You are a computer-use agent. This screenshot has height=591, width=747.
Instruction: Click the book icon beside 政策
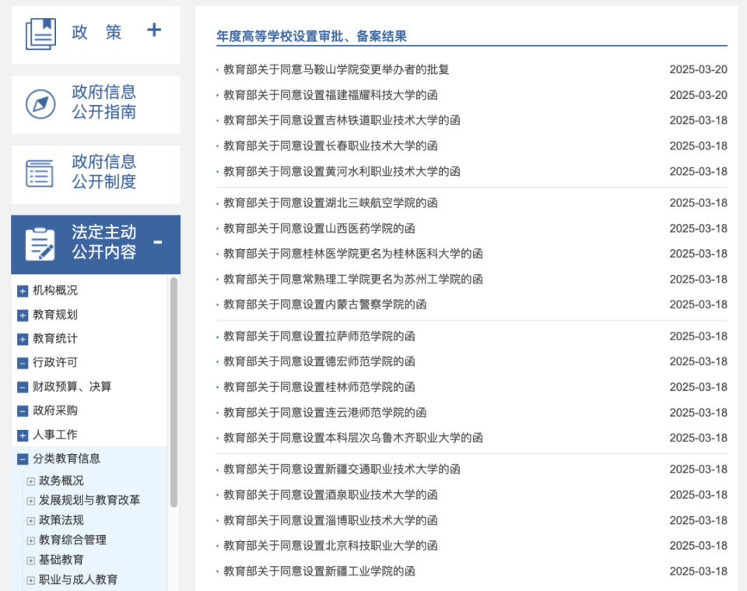[42, 30]
